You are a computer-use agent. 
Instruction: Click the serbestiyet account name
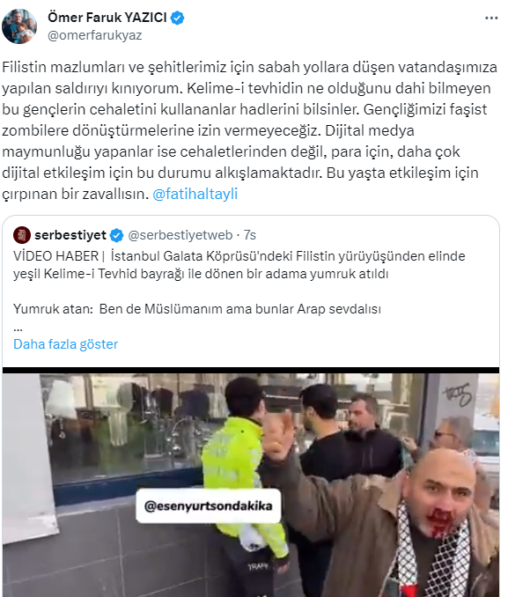[70, 235]
